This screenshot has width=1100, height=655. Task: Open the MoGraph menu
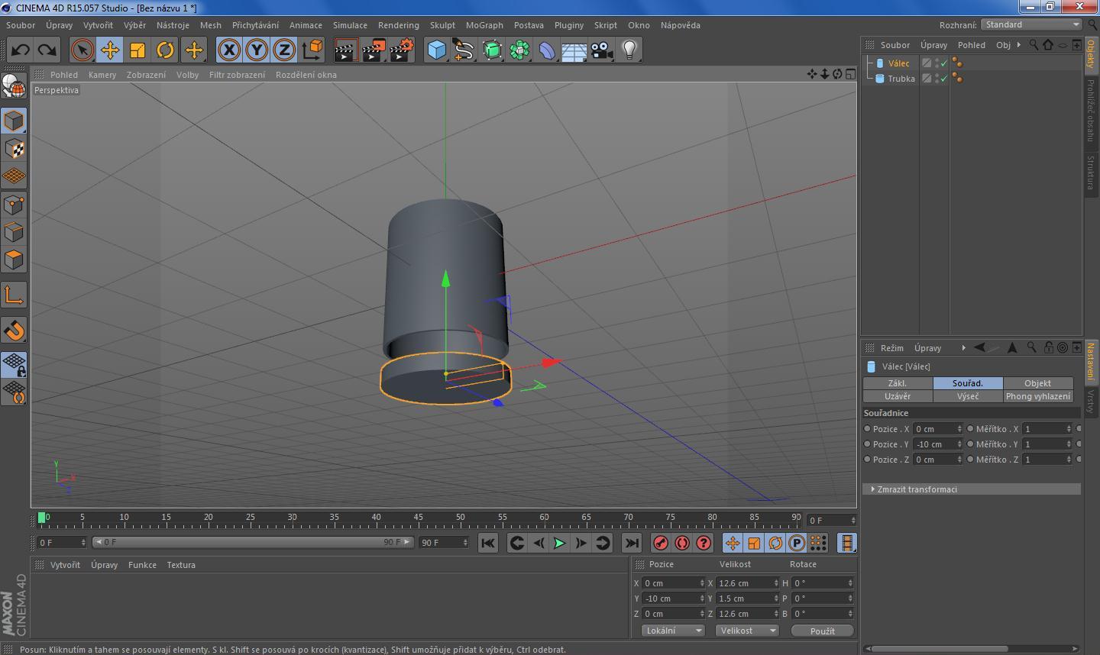tap(484, 25)
